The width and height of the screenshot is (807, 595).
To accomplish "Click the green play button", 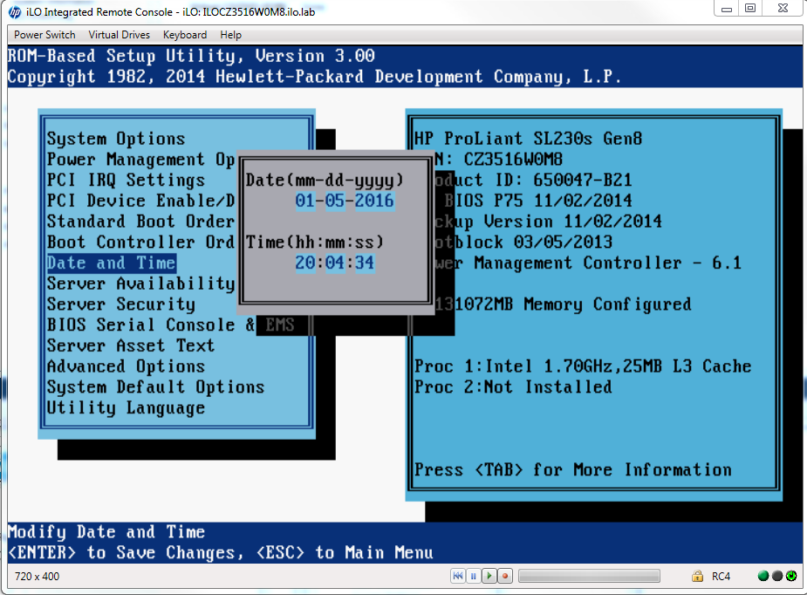I will pos(489,576).
